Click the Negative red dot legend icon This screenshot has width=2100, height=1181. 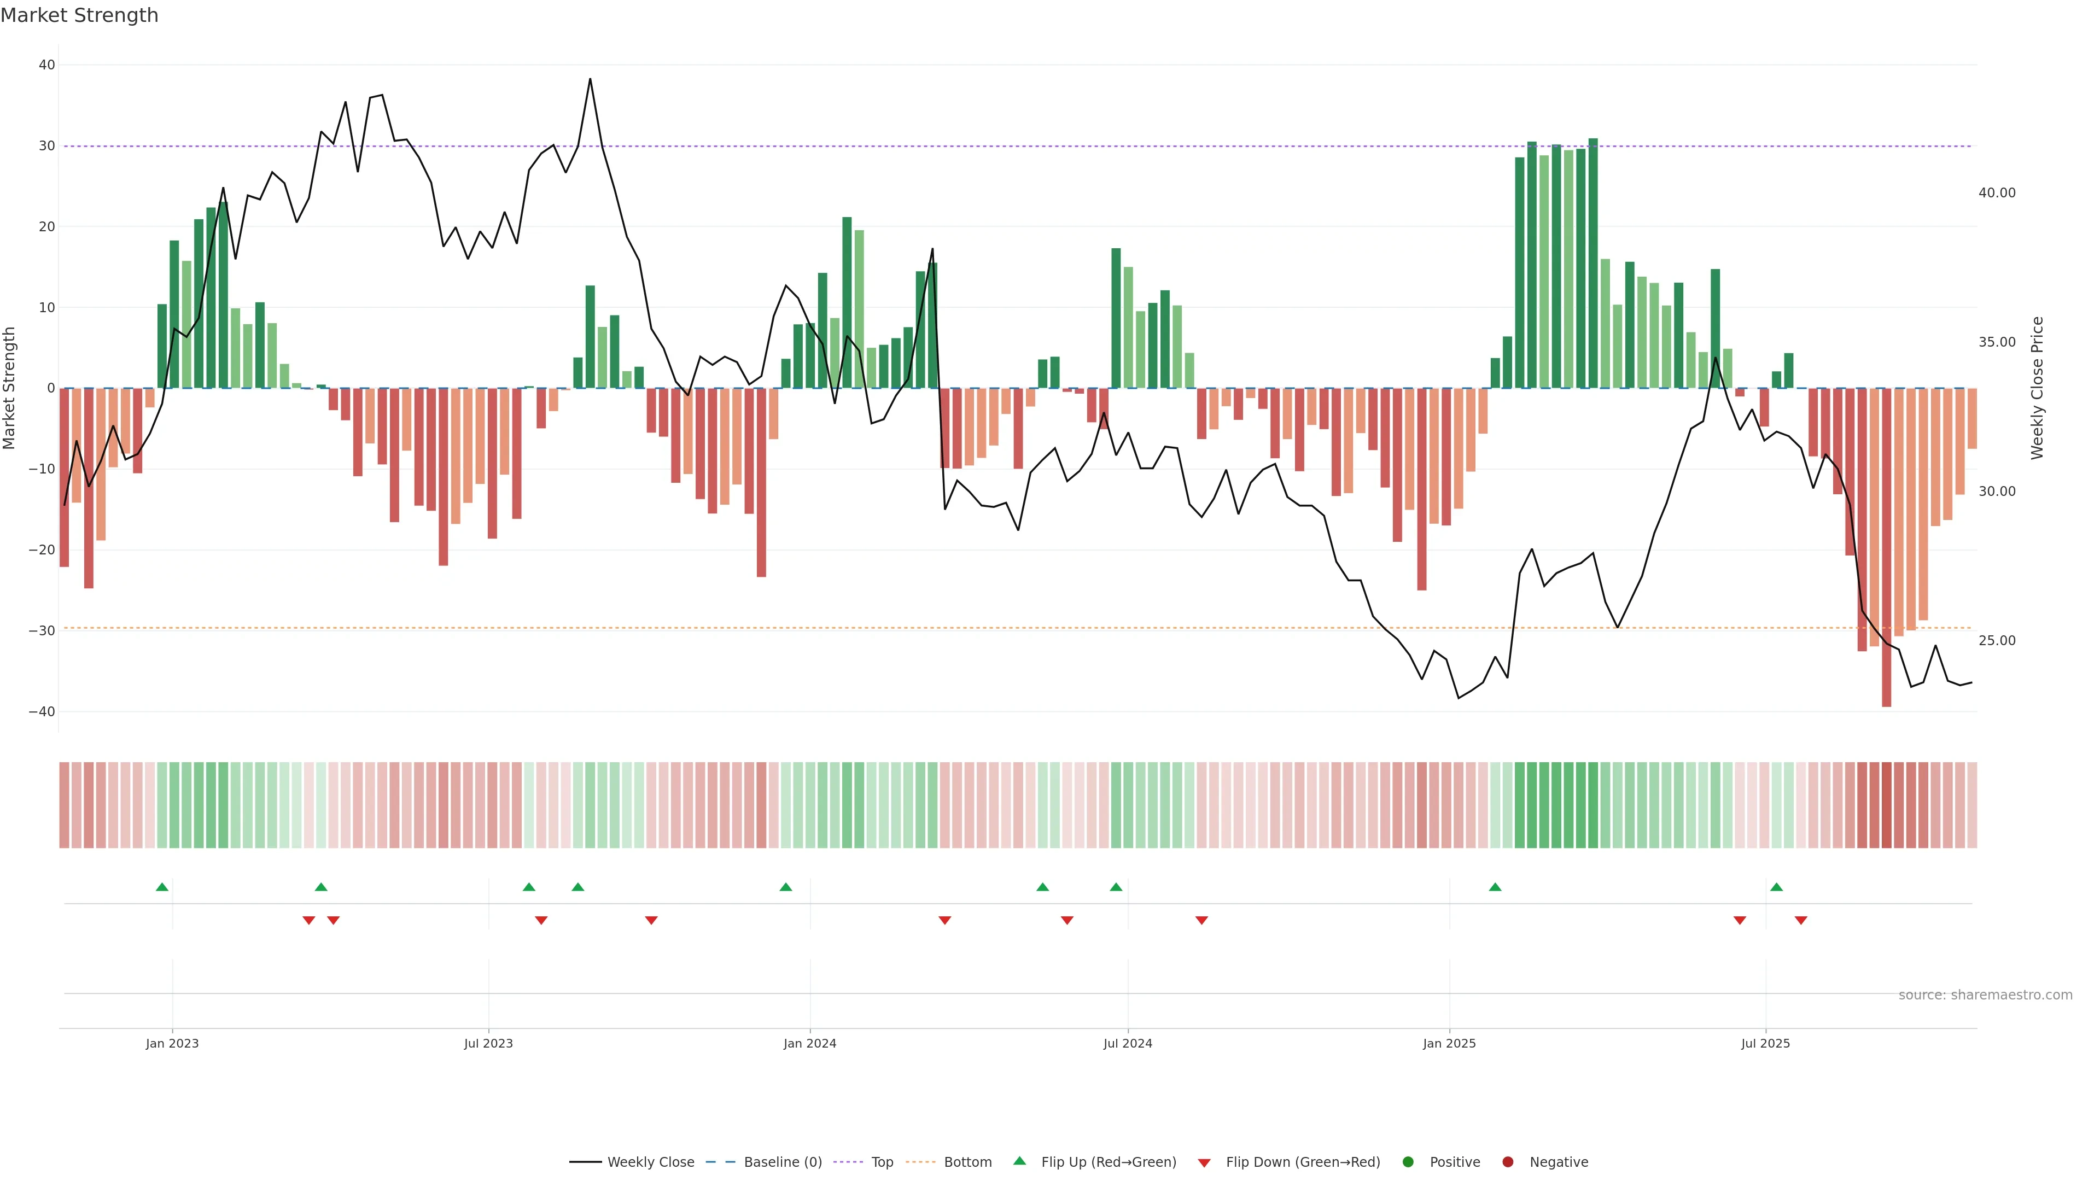tap(1507, 1162)
